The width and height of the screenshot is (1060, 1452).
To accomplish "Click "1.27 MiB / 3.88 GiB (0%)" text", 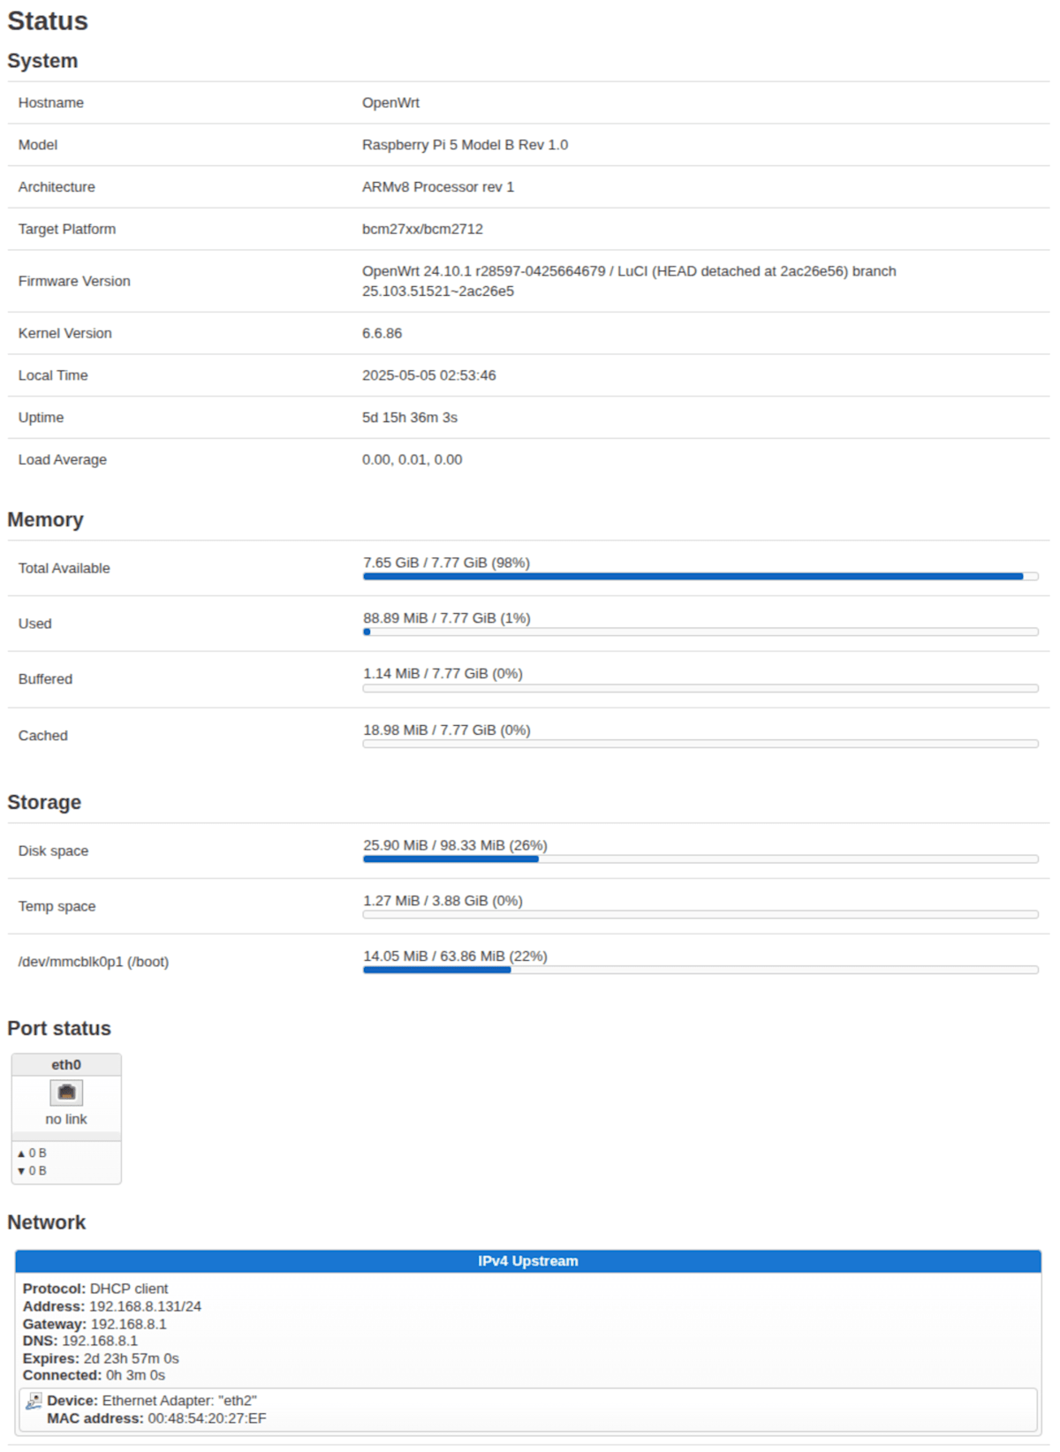I will click(x=443, y=902).
